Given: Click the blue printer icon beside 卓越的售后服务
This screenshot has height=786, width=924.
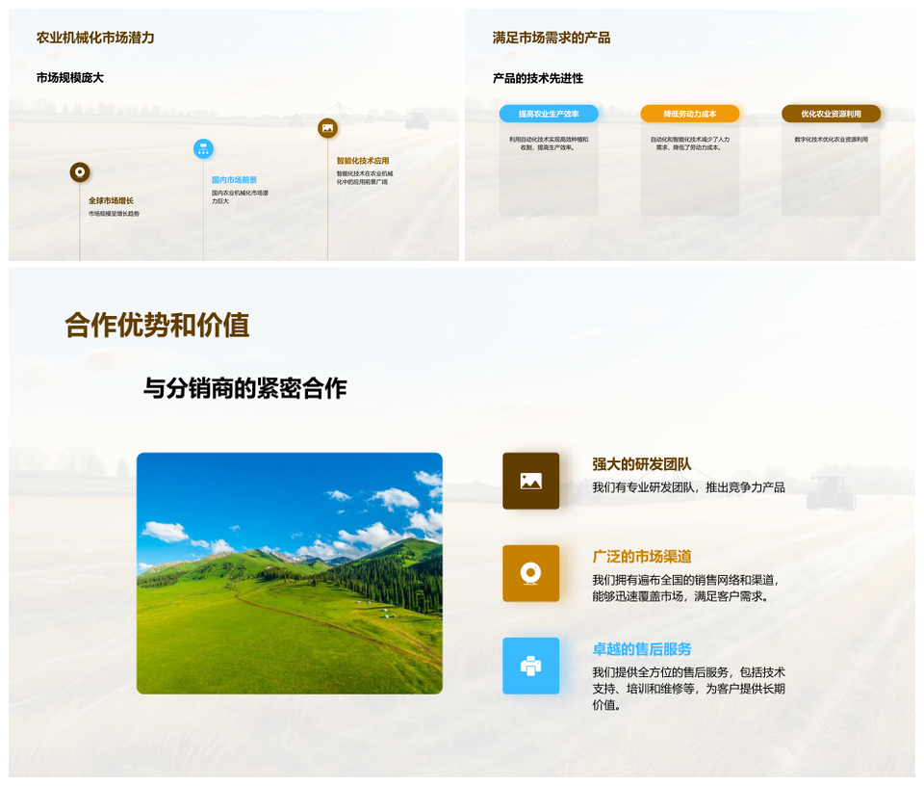Looking at the screenshot, I should click(x=530, y=666).
